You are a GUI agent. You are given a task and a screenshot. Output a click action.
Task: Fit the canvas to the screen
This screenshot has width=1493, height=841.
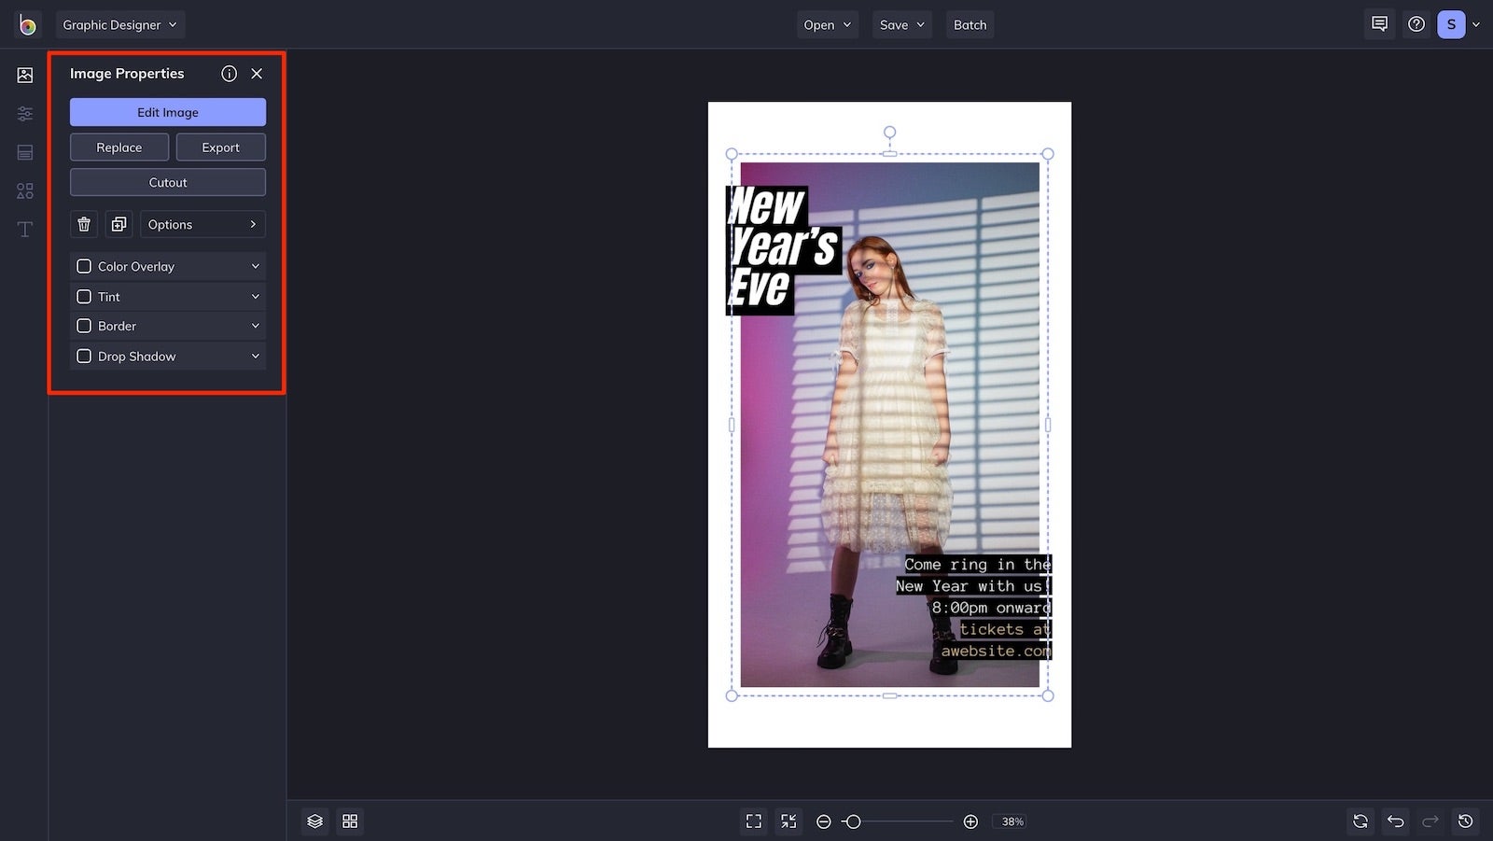point(754,820)
